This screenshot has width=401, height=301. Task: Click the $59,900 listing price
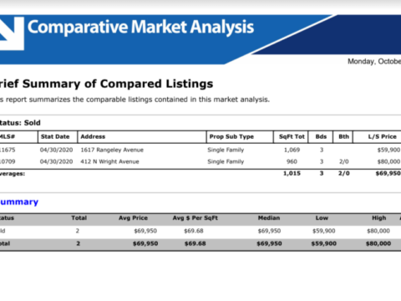(388, 150)
